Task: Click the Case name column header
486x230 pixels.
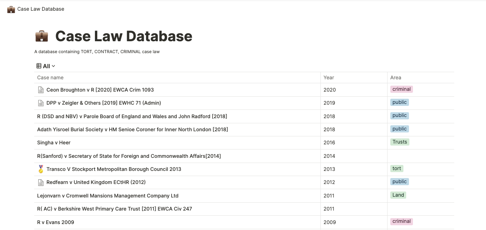Action: point(50,77)
